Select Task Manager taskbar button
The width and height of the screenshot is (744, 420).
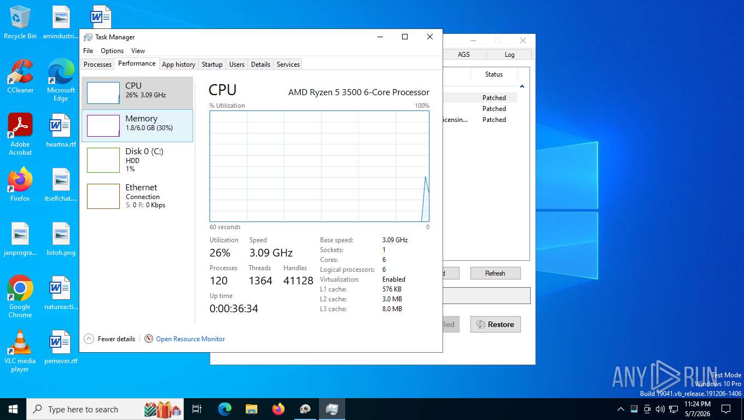(332, 409)
